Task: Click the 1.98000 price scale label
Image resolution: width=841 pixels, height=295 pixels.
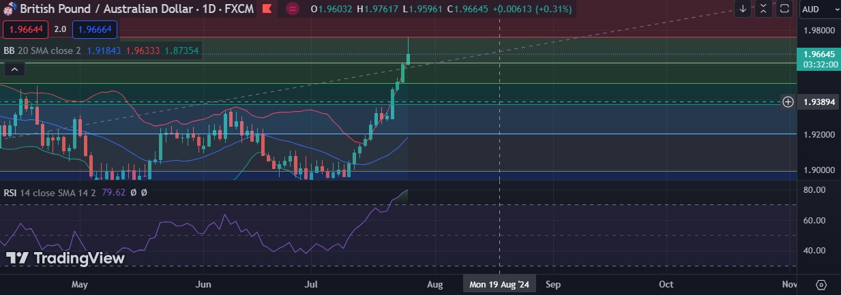Action: pos(819,31)
